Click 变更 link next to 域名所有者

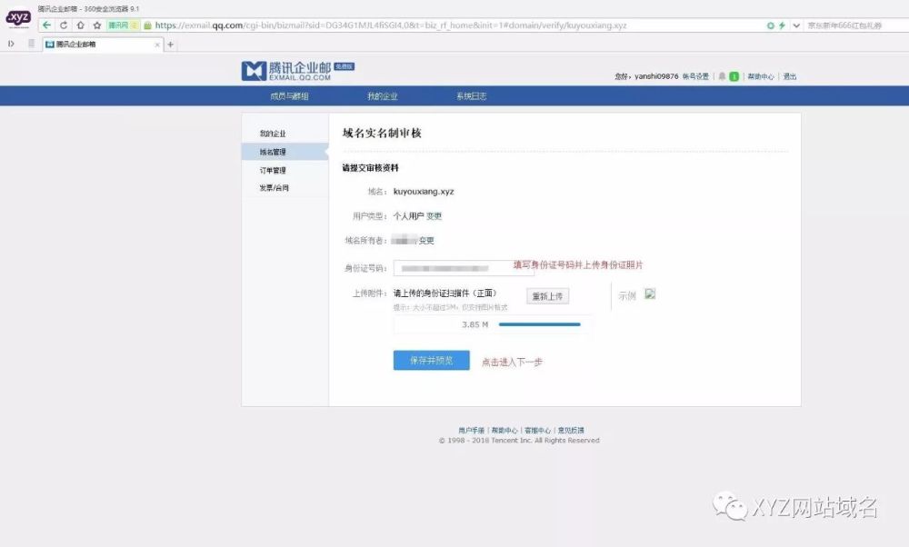pos(426,241)
